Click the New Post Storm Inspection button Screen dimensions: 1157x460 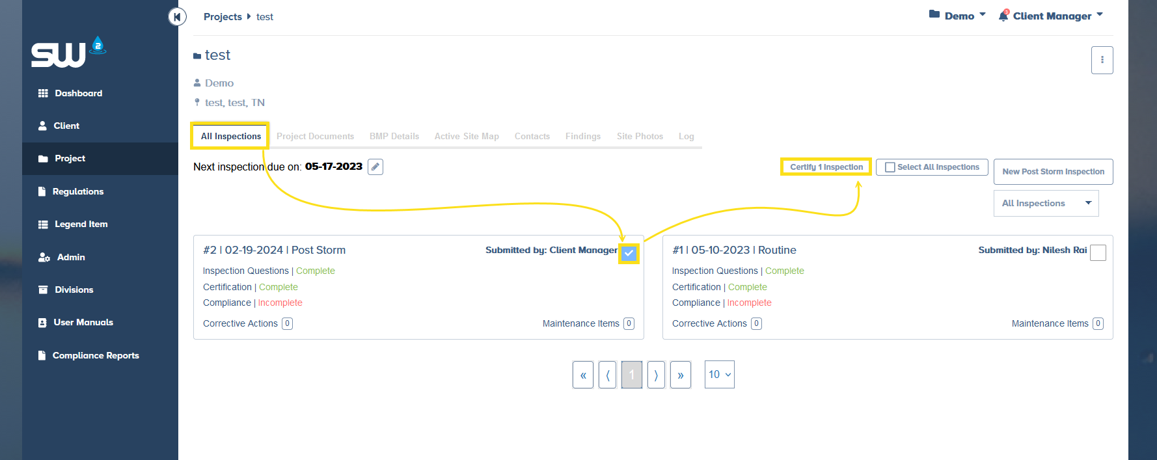(1053, 172)
